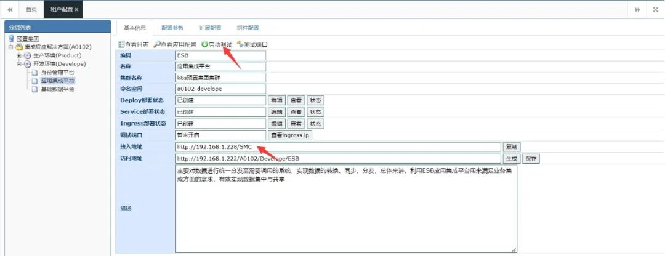Run 测试端口 from toolbar
Screen dimensions: 665x256
[256, 44]
